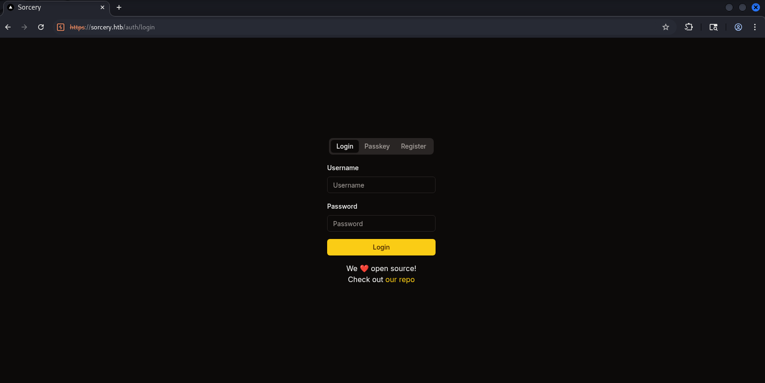Open the insecure connection warning icon
Viewport: 765px width, 383px height.
coord(61,27)
